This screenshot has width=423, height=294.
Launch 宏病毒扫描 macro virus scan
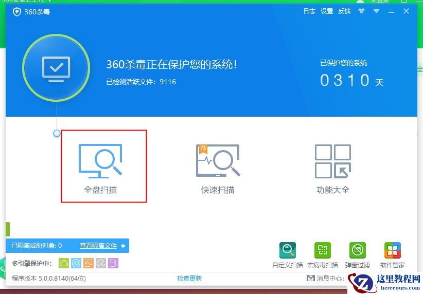(x=323, y=255)
